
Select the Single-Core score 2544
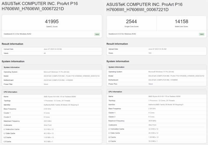131,22
